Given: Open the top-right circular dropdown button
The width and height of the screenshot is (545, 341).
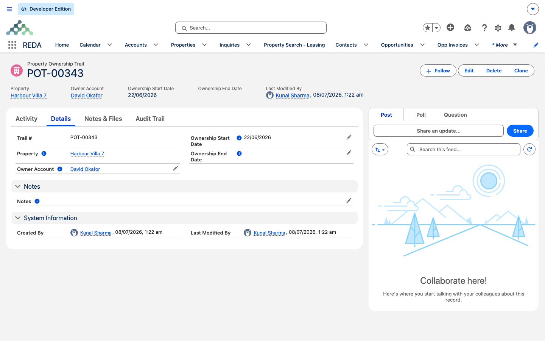Looking at the screenshot, I should tap(533, 9).
